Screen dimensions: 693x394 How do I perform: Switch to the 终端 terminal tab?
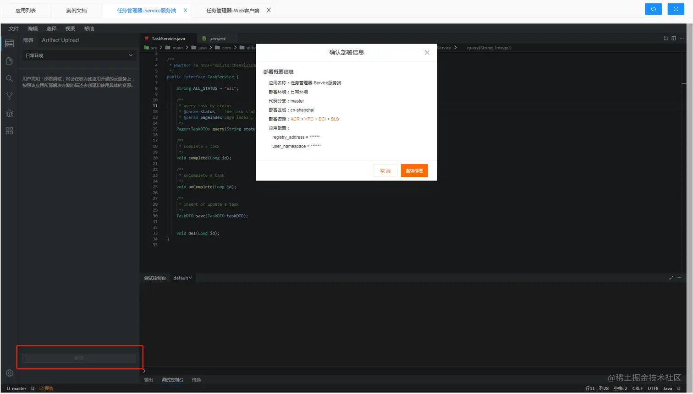point(196,380)
